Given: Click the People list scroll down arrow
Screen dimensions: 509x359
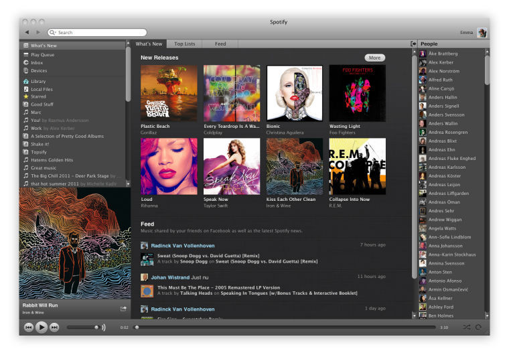Looking at the screenshot, I should coord(487,315).
